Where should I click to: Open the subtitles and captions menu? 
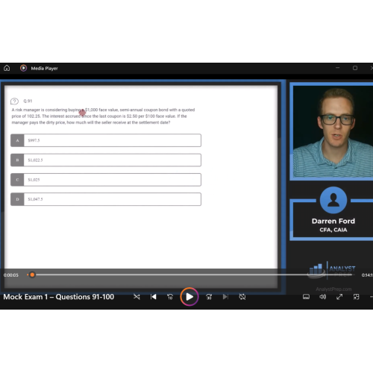point(306,297)
